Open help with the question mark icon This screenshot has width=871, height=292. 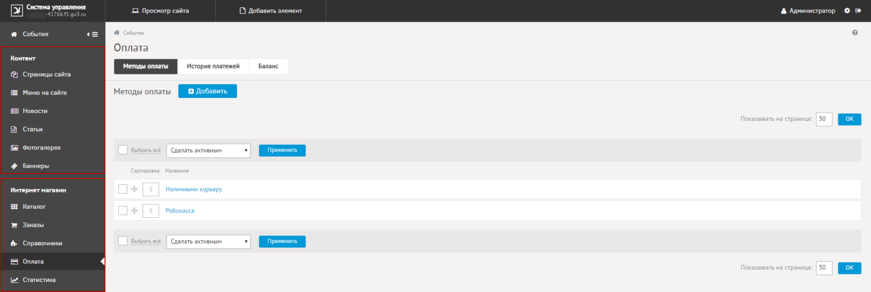[855, 33]
